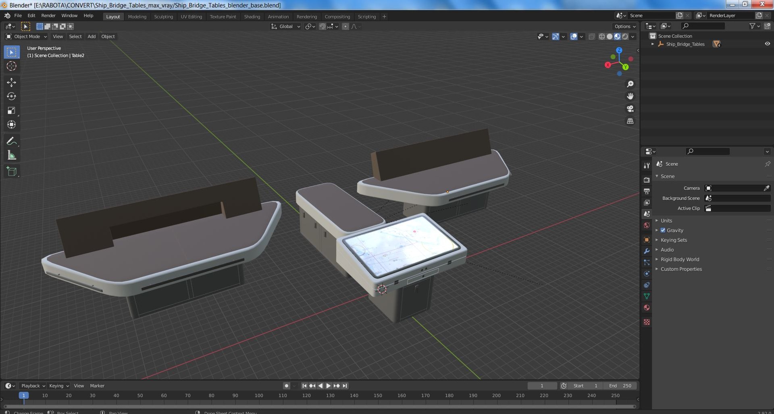Open the Output properties tab
Image resolution: width=774 pixels, height=414 pixels.
coord(647,191)
